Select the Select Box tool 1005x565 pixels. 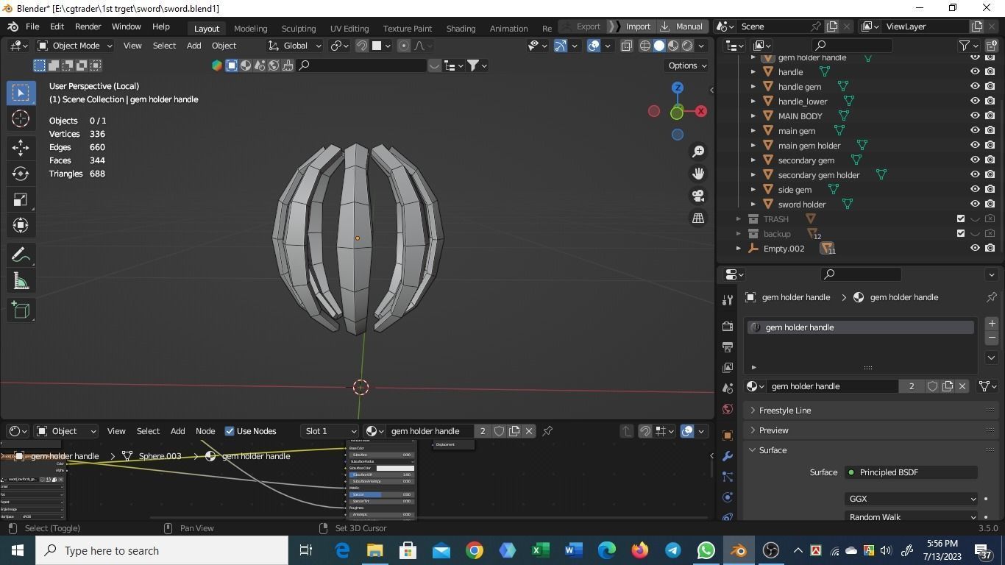21,92
